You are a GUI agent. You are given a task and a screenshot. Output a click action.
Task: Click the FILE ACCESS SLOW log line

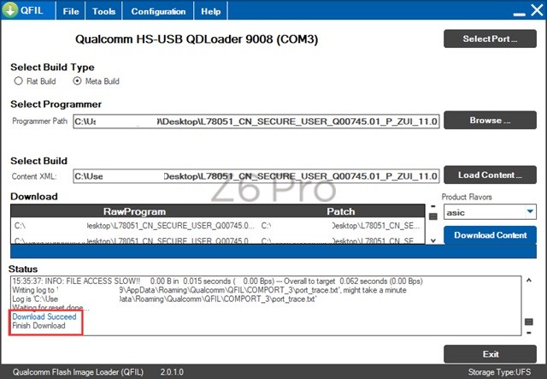[x=217, y=281]
